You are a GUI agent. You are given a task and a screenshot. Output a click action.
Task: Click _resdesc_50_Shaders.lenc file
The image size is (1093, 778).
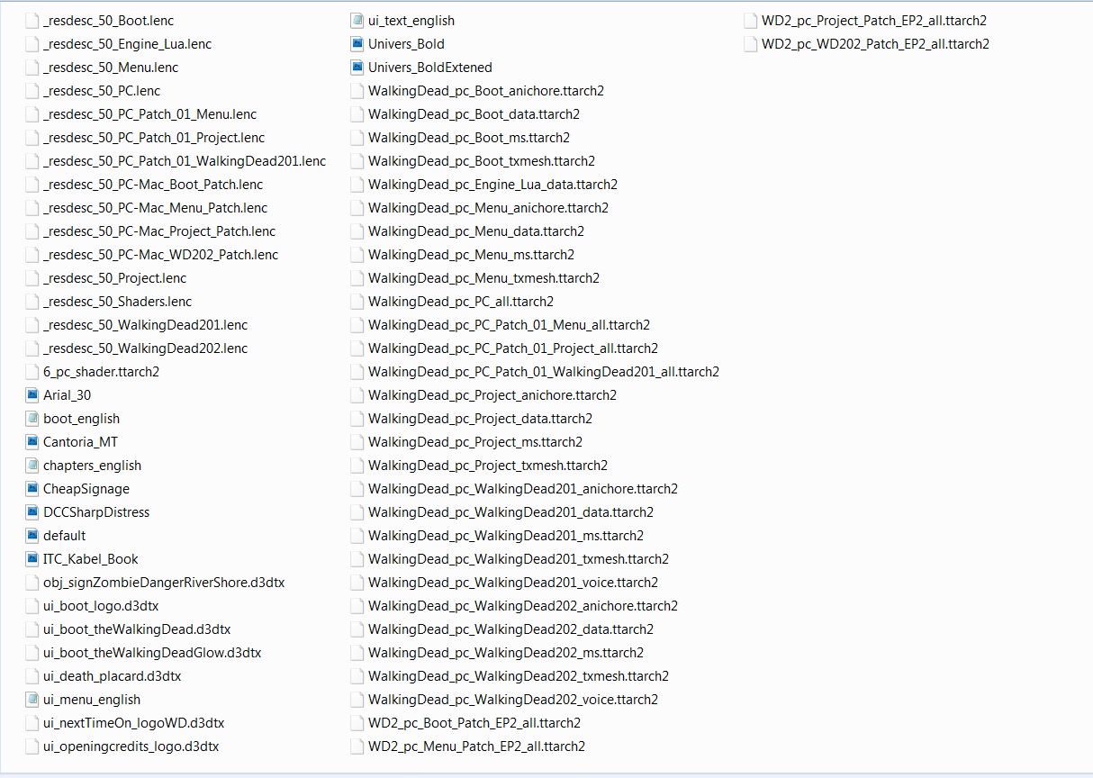click(117, 302)
